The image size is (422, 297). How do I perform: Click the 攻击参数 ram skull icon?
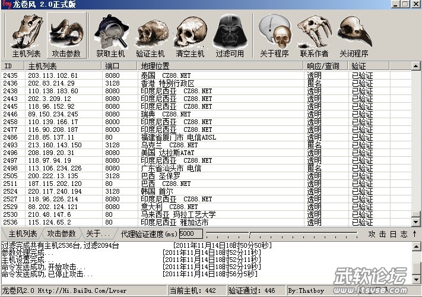click(x=66, y=34)
